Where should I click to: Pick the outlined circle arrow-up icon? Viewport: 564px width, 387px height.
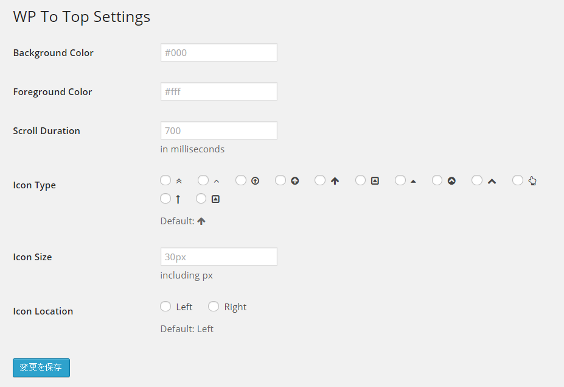click(x=241, y=180)
